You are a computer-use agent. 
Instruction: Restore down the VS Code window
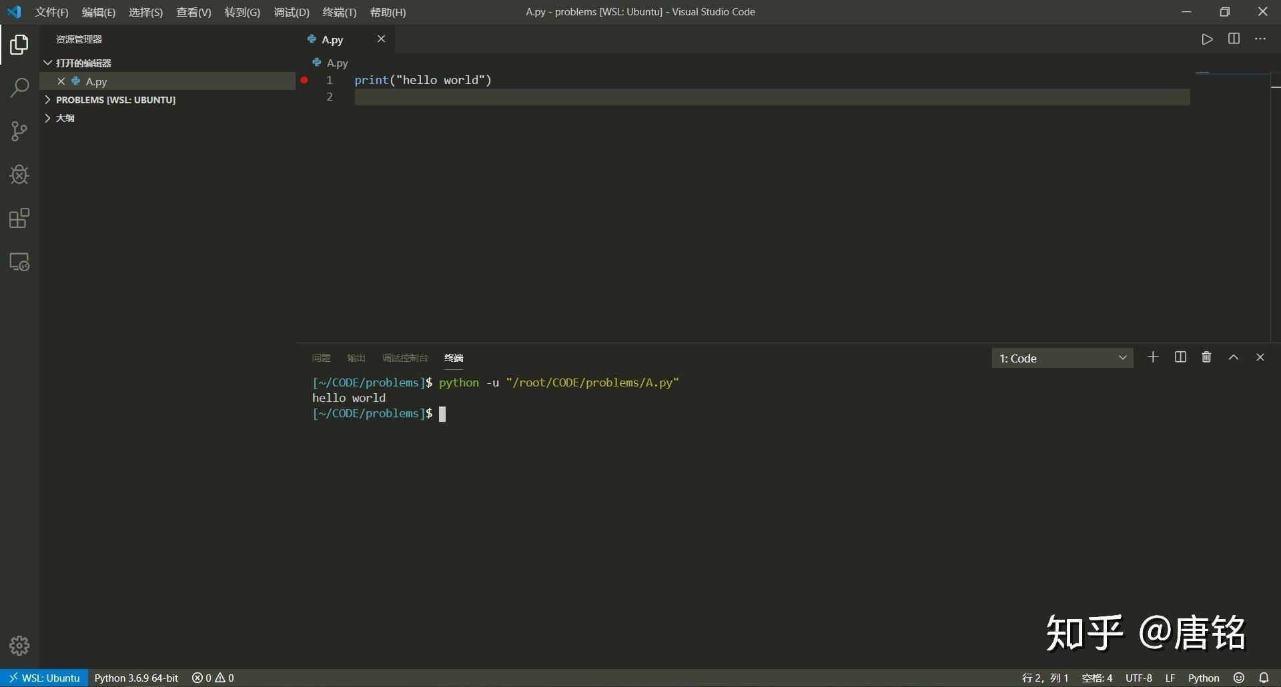coord(1224,12)
